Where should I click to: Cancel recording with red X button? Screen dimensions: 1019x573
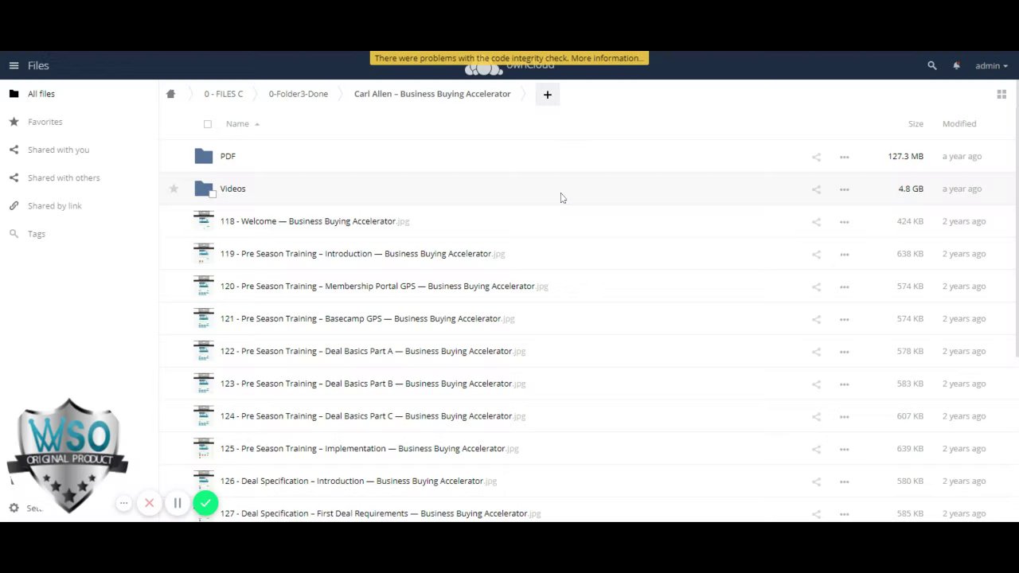149,503
